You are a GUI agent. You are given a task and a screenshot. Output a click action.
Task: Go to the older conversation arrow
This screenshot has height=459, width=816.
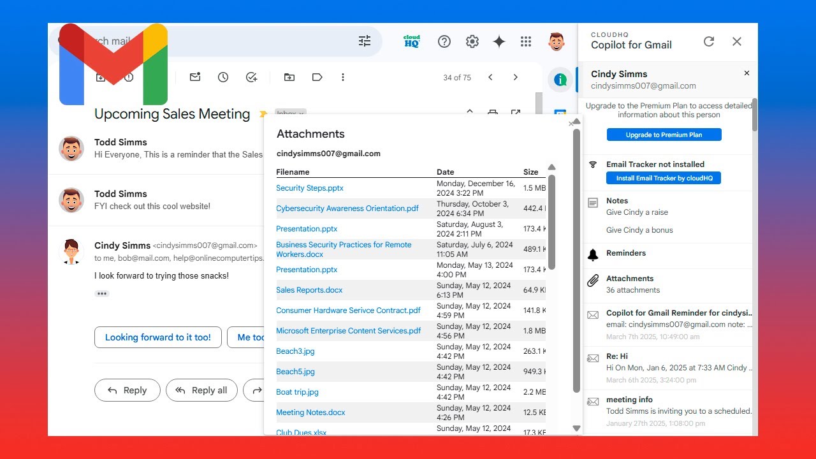tap(516, 77)
